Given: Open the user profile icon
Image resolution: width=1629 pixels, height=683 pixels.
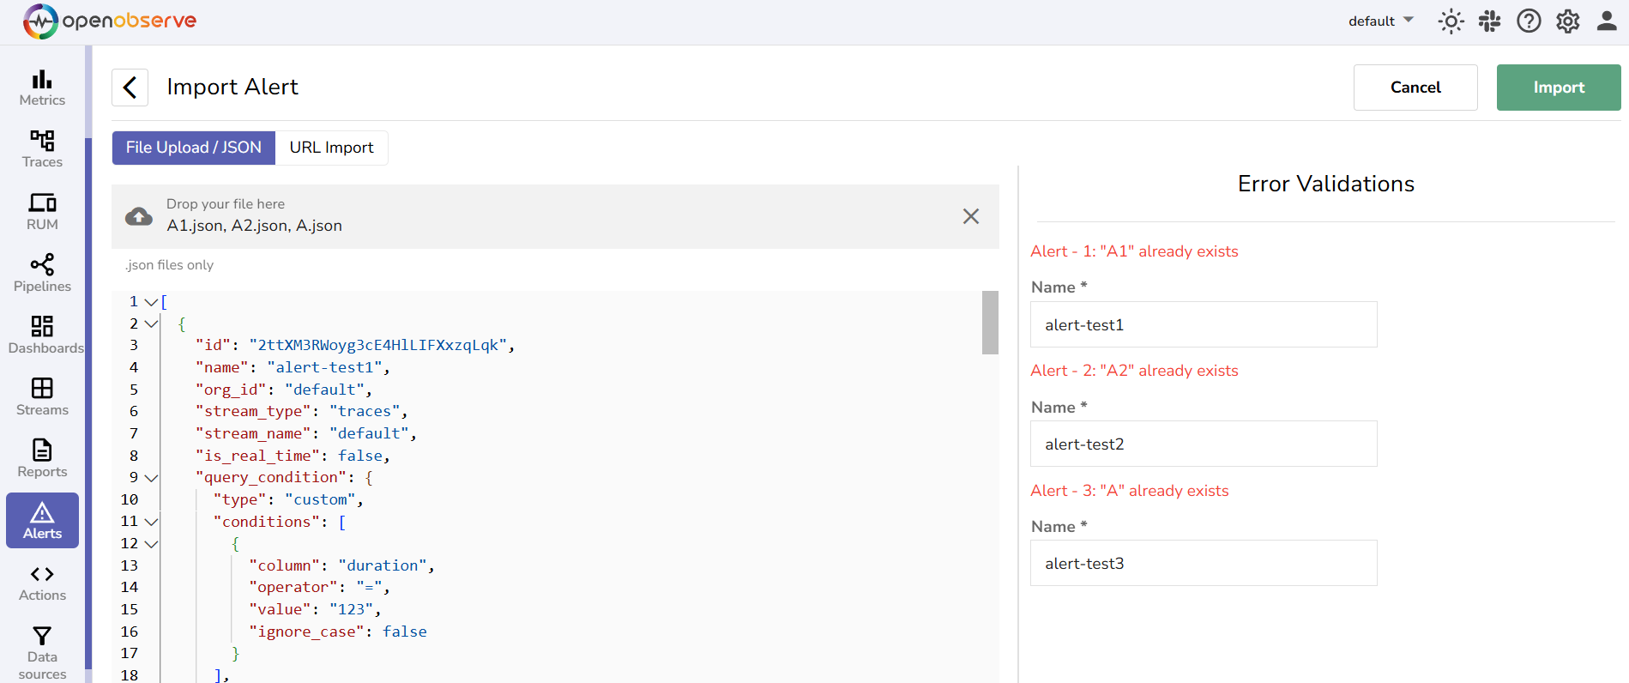Looking at the screenshot, I should click(1607, 21).
